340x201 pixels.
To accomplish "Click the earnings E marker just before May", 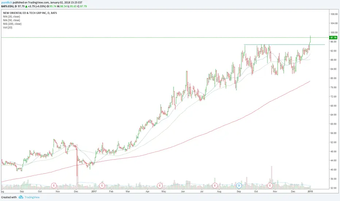I will 159,186.
